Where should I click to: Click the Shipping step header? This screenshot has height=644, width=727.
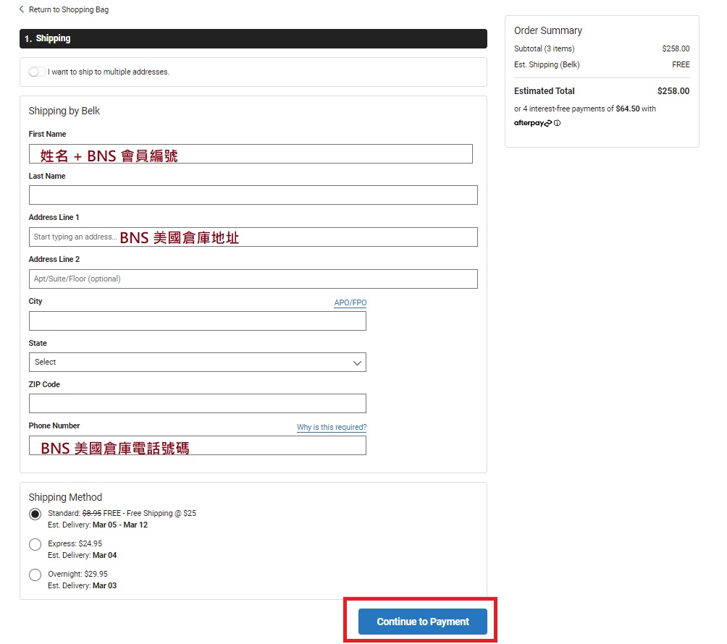pyautogui.click(x=253, y=38)
